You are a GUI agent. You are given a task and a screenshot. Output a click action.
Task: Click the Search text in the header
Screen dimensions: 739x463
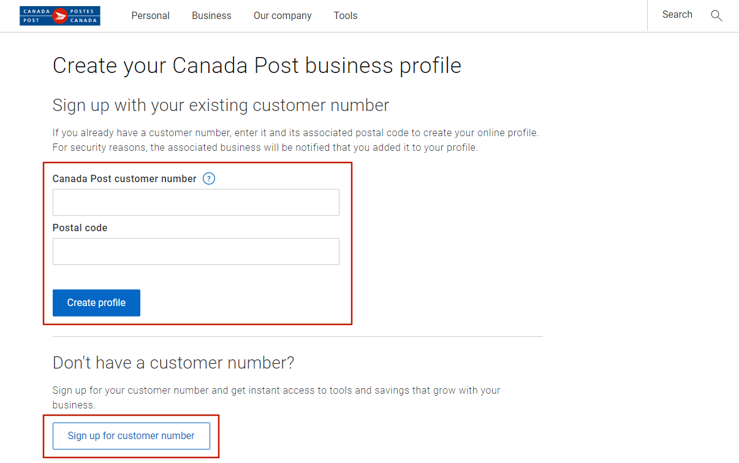point(677,15)
